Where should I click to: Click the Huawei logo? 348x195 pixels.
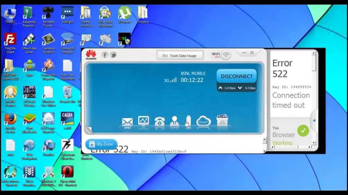coord(91,54)
